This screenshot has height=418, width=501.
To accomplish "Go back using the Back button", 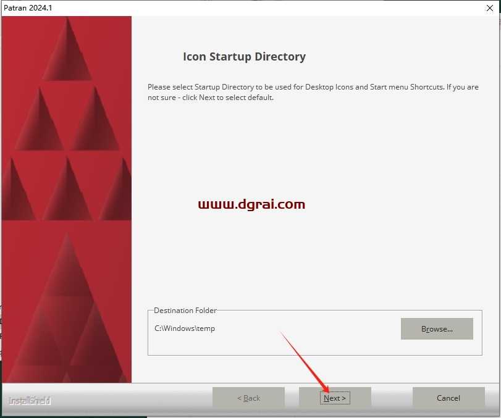I will 248,398.
